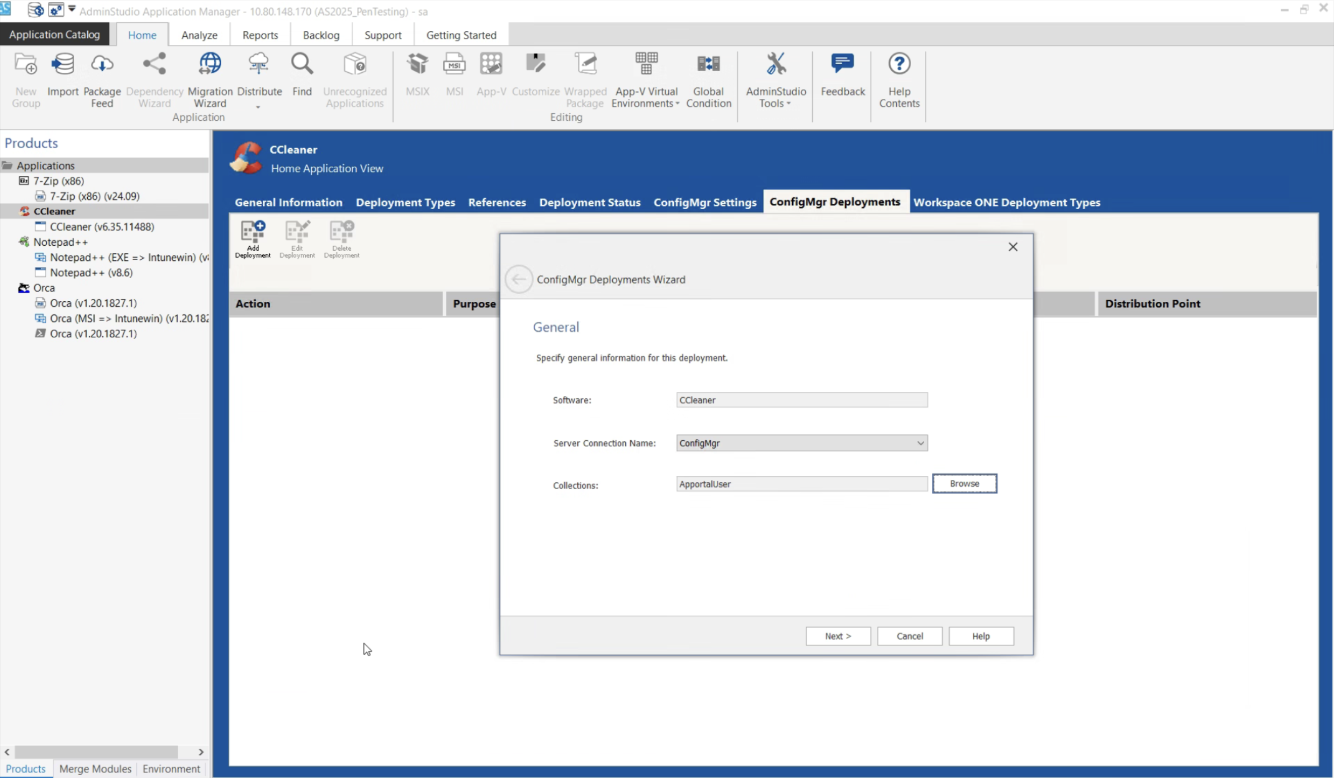Go back in the wizard using the arrow
The image size is (1334, 778).
pos(518,279)
